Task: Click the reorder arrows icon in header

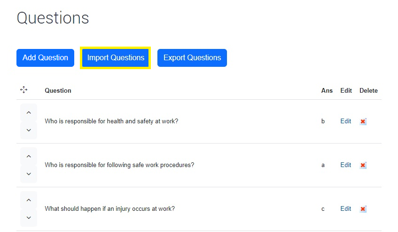Action: pyautogui.click(x=24, y=90)
